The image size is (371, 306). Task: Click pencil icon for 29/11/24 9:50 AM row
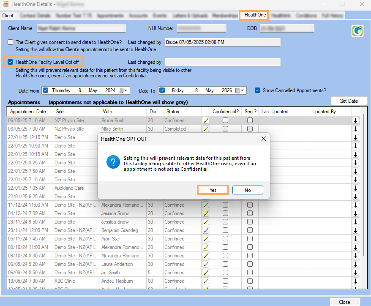[x=206, y=222]
